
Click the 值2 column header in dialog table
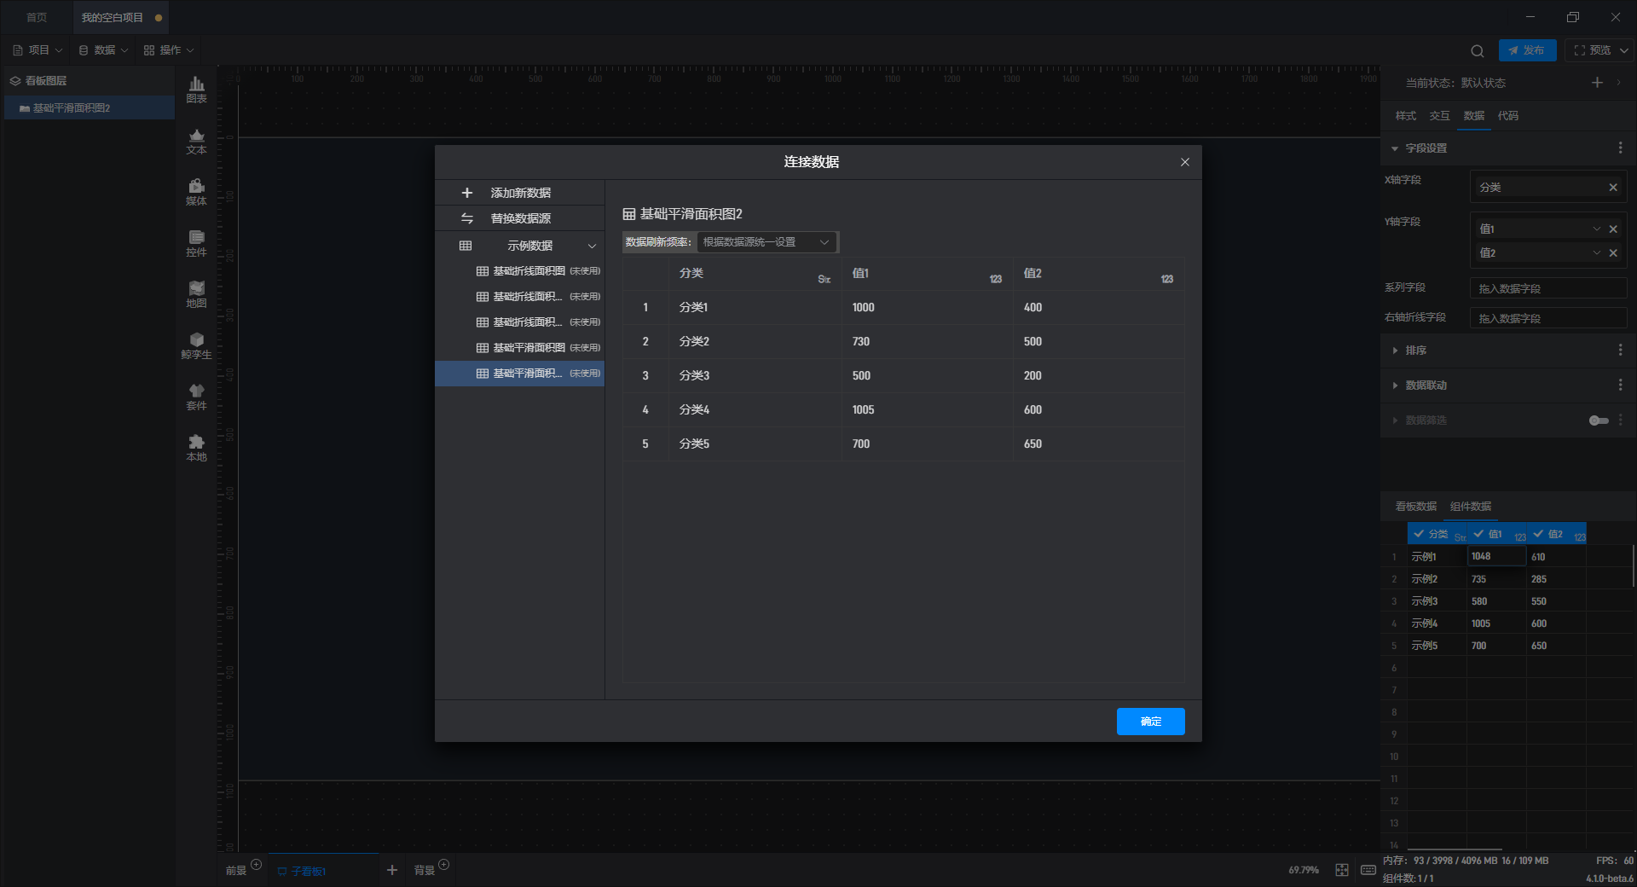pos(1098,274)
